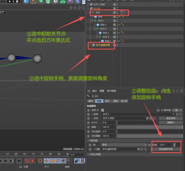185x171 pixels.
Task: Toggle the move keyframe icon in timeline
Action: pyautogui.click(x=46, y=161)
